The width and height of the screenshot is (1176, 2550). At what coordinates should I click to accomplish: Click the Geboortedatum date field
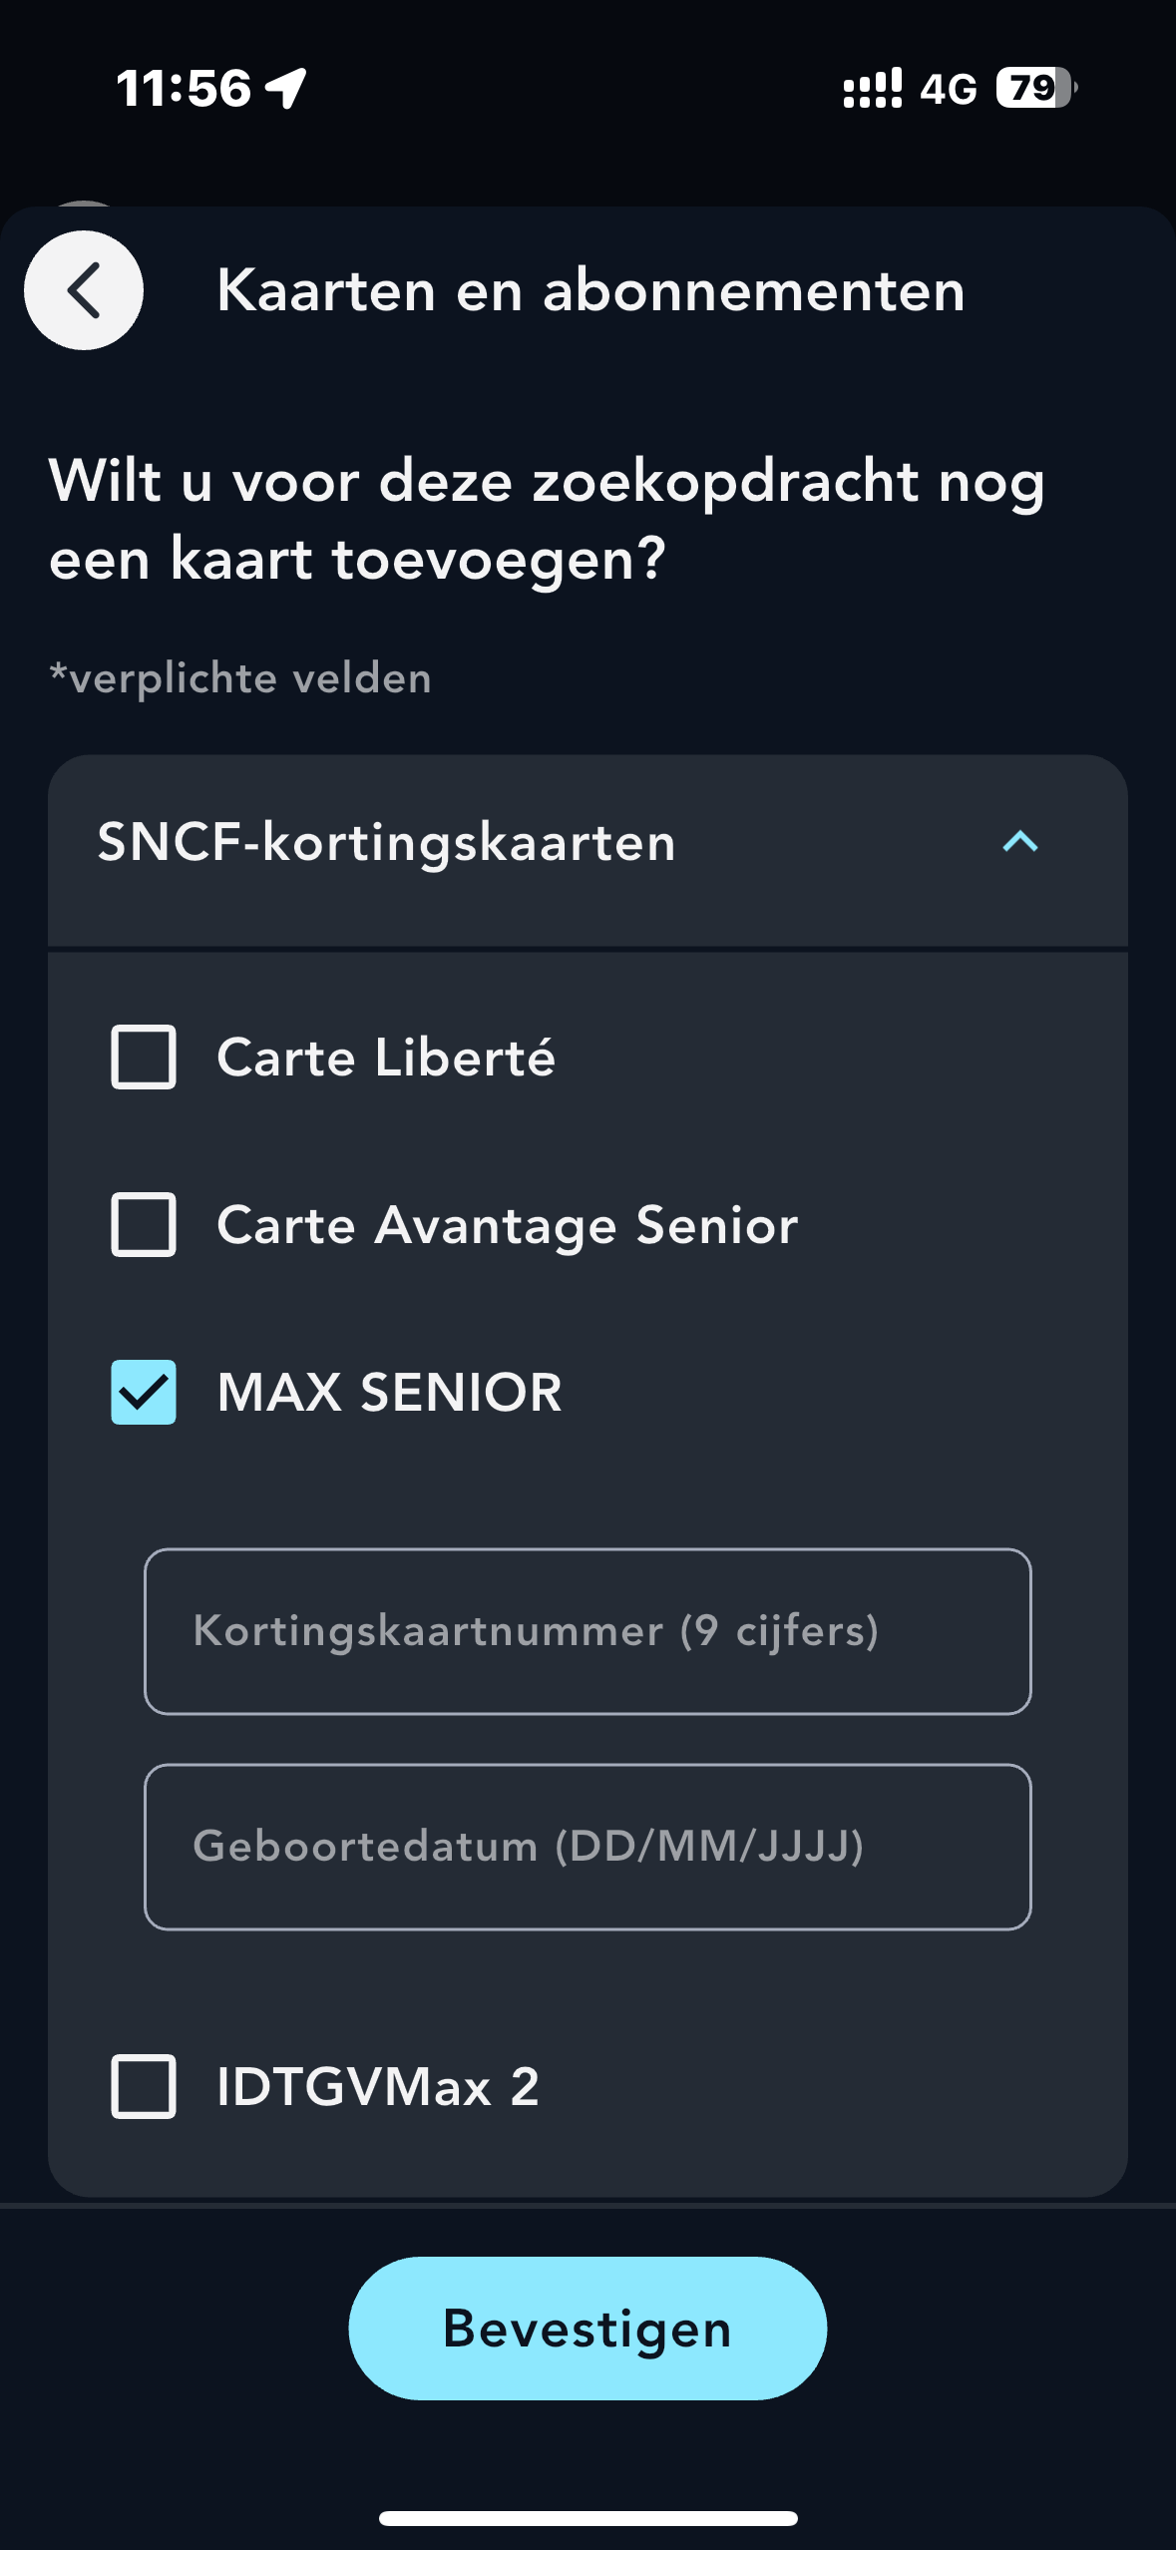tap(588, 1847)
